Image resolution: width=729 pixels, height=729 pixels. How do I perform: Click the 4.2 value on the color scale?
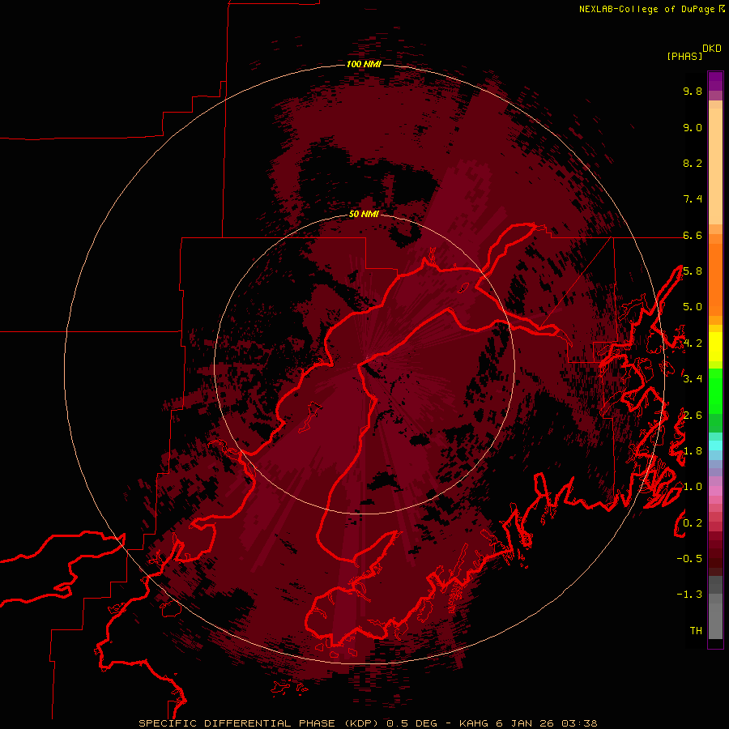click(x=693, y=343)
